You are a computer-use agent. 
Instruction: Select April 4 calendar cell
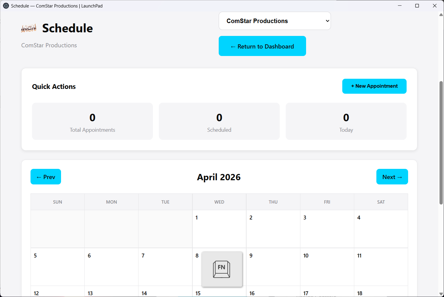pos(381,229)
